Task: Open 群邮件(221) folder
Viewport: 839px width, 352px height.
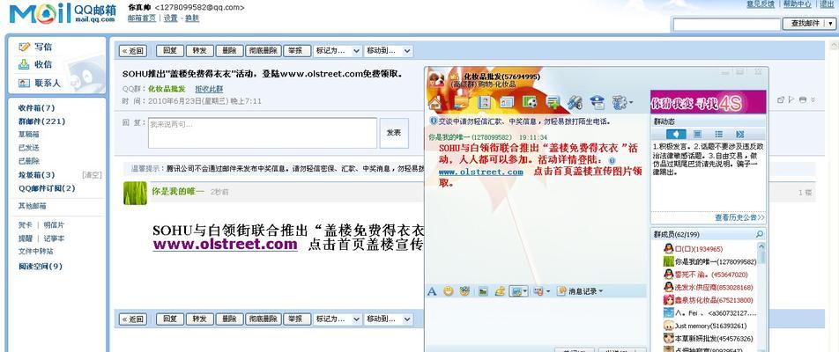Action: [x=41, y=121]
